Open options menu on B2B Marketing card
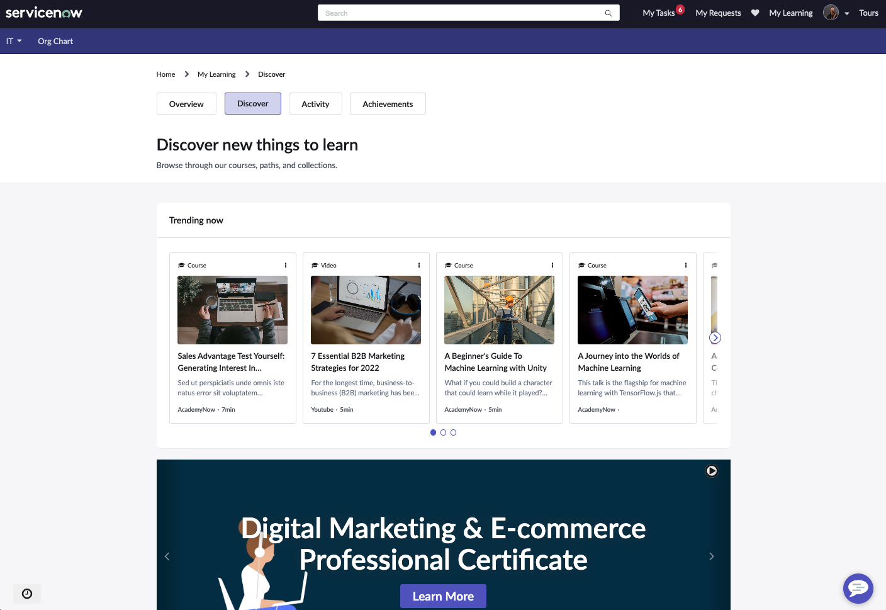 [419, 266]
